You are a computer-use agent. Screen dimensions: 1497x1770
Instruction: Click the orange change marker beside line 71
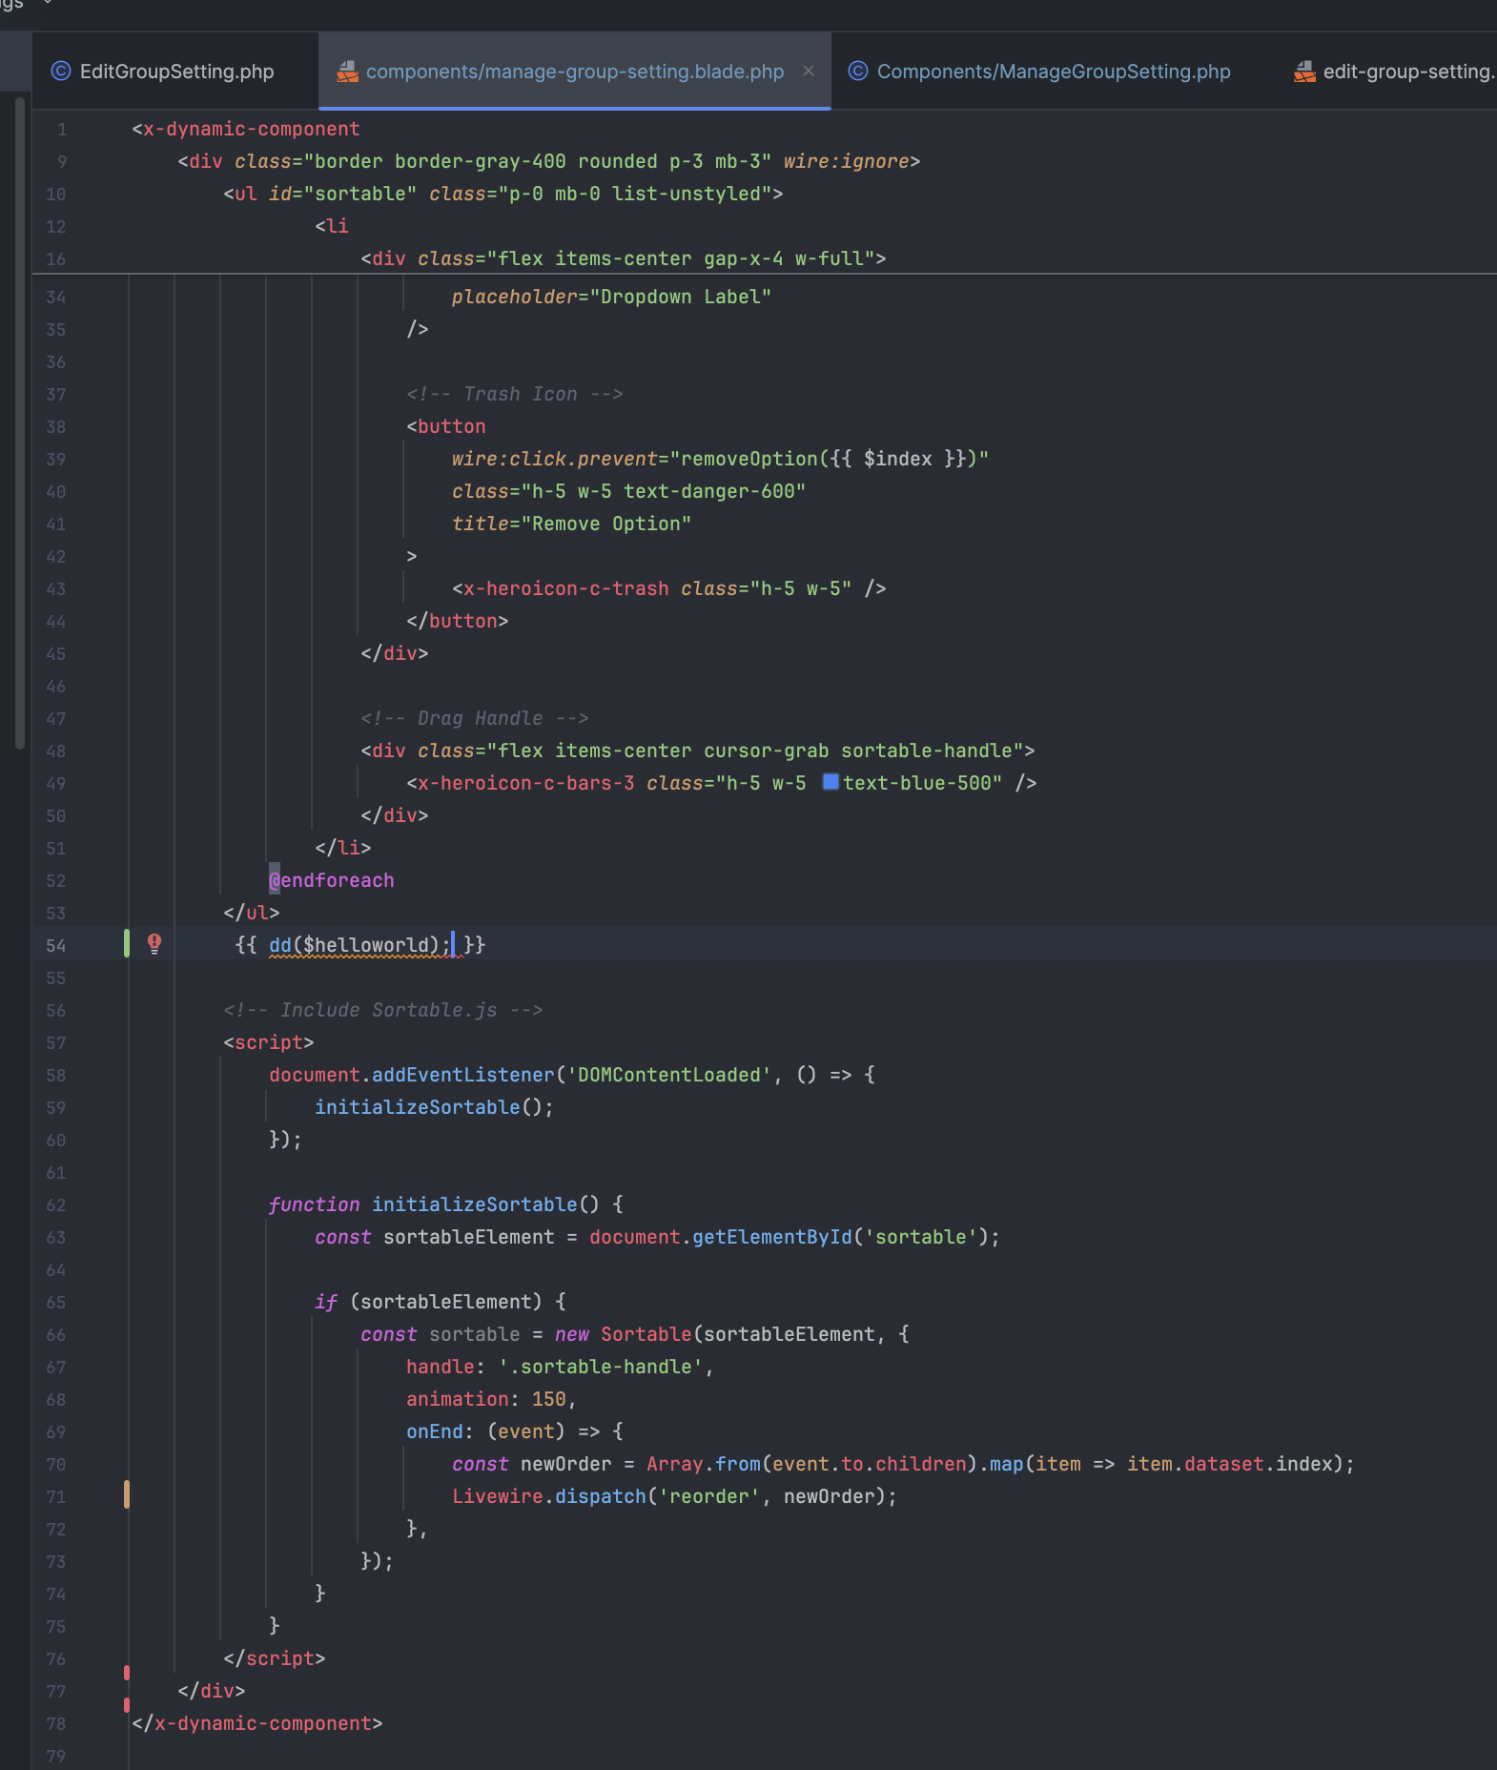coord(127,1495)
